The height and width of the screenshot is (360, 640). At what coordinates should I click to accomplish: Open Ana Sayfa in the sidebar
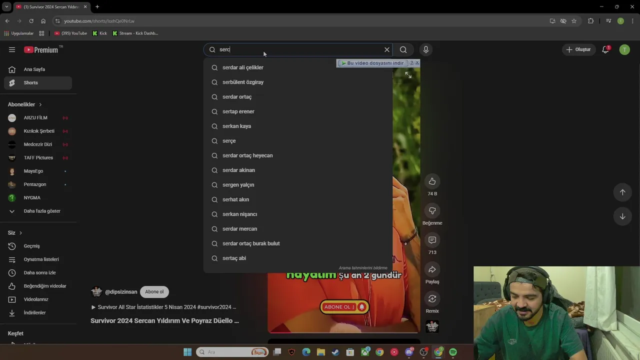tap(38, 69)
